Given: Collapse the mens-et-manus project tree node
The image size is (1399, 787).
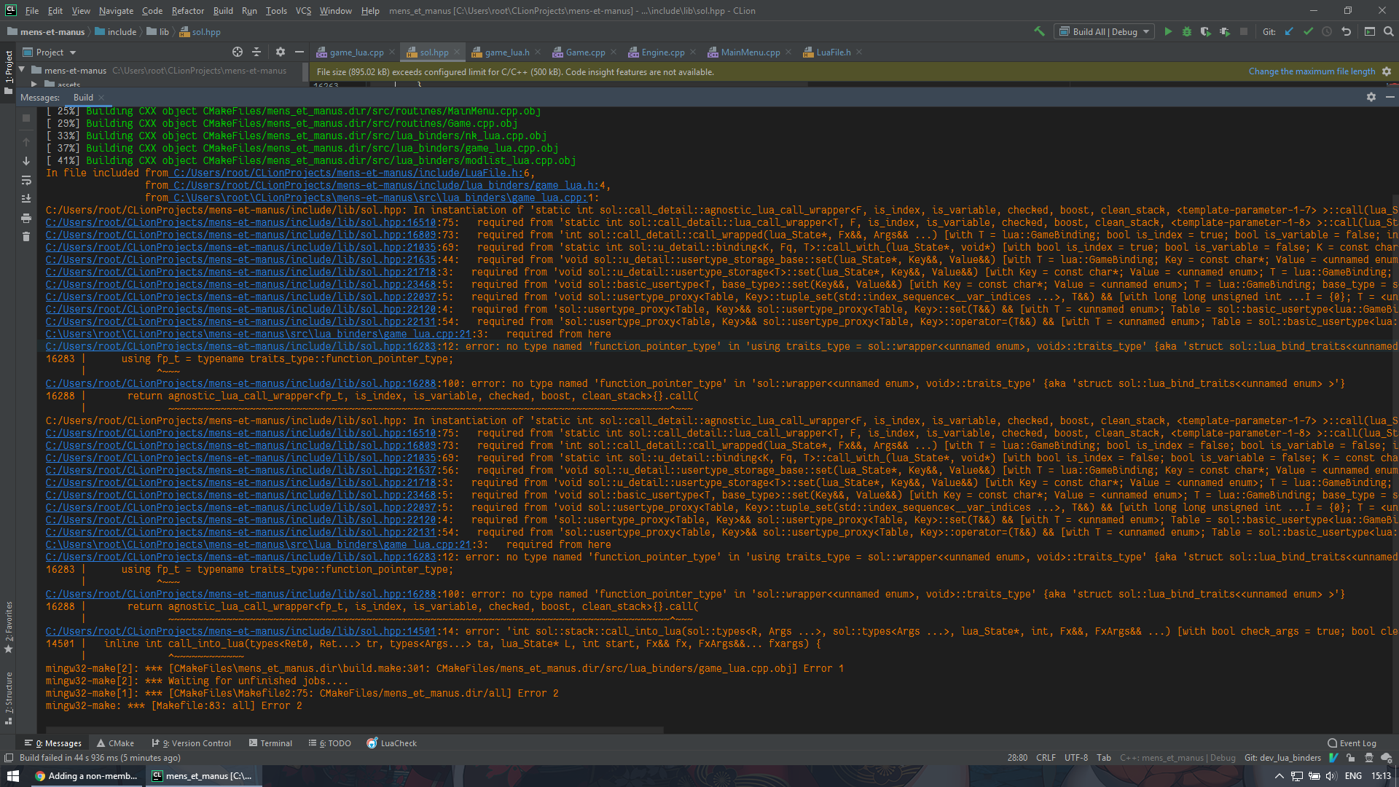Looking at the screenshot, I should (x=22, y=70).
